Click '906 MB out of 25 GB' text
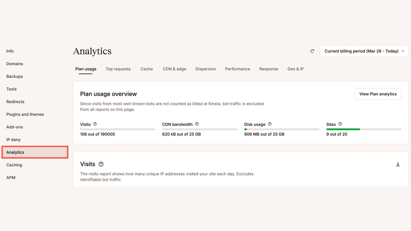 click(x=264, y=134)
